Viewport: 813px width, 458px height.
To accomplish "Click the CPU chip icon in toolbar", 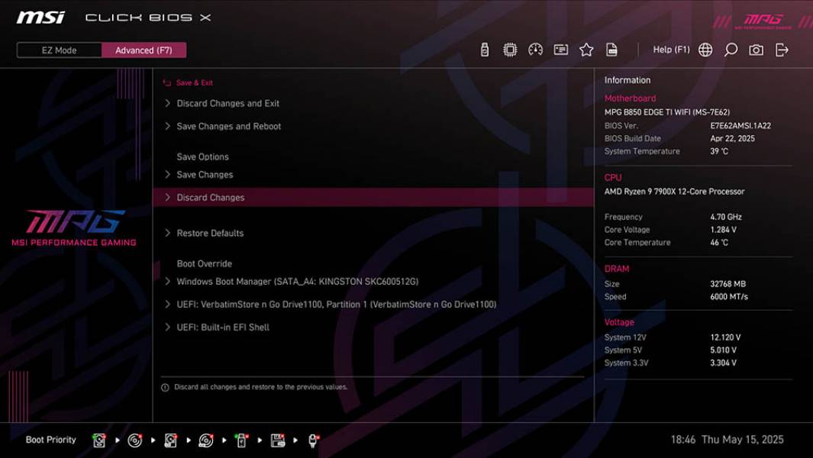I will coord(510,50).
